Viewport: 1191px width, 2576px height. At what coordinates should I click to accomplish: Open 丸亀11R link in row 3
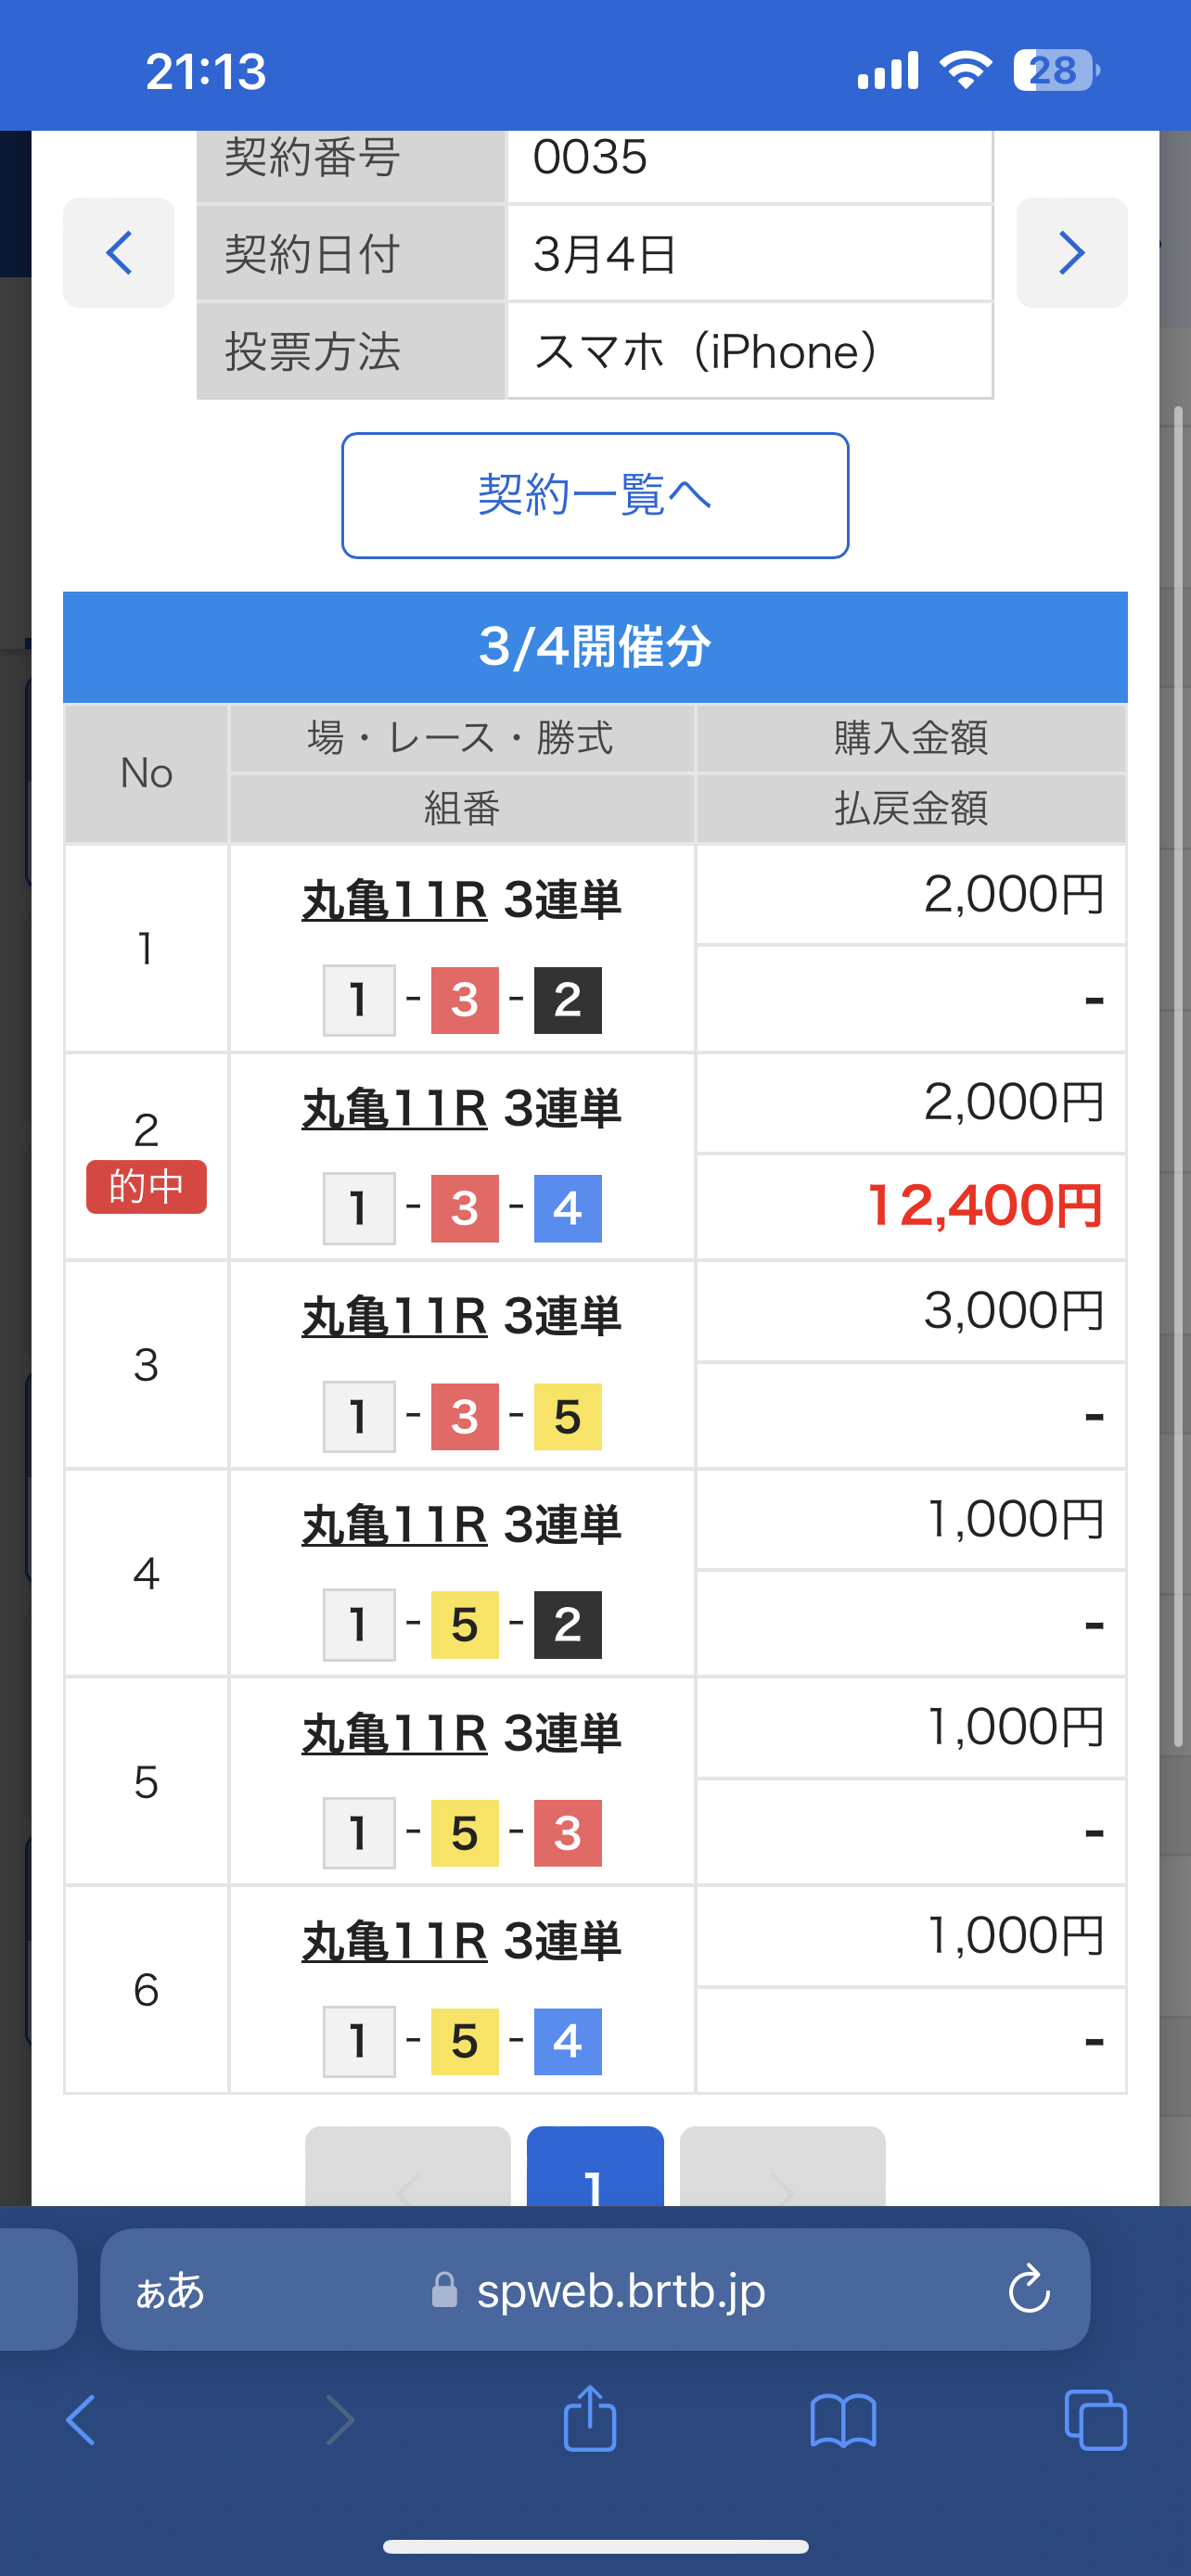pos(394,1316)
